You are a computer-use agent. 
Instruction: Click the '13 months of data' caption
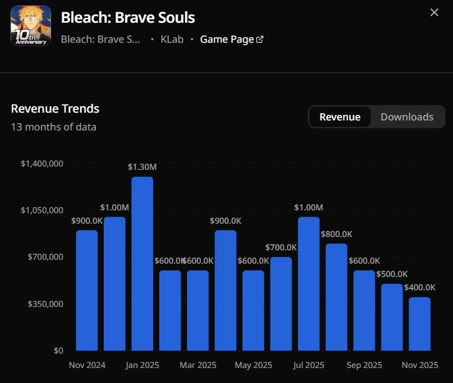point(54,127)
